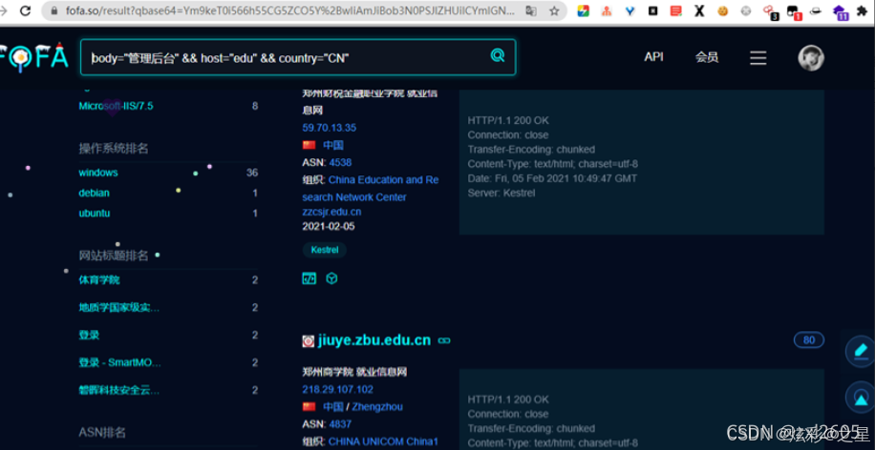Click the cube icon under Kestrel tag
This screenshot has width=875, height=450.
pos(332,278)
